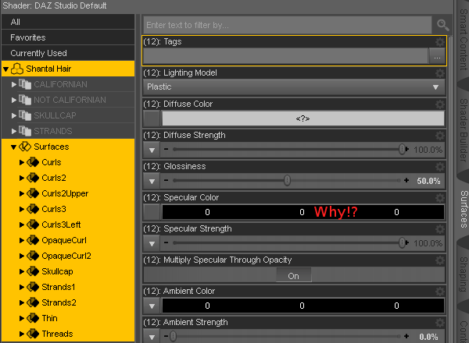This screenshot has width=469, height=343.
Task: Select the Strands2 surface row
Action: [x=68, y=302]
